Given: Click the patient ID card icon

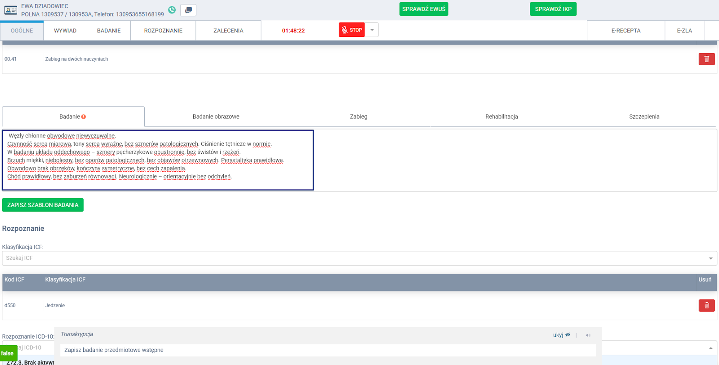Looking at the screenshot, I should click(x=11, y=10).
